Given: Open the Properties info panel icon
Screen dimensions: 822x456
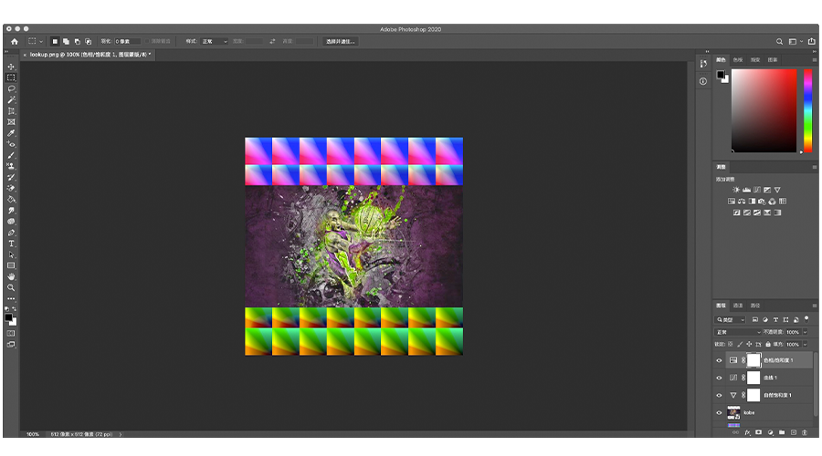Looking at the screenshot, I should click(x=703, y=81).
